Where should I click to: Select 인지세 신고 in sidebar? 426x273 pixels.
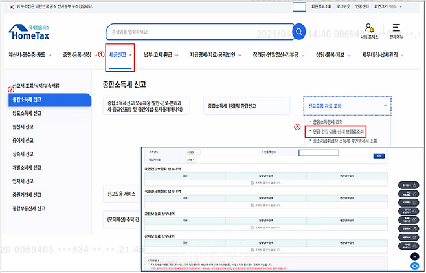point(23,181)
